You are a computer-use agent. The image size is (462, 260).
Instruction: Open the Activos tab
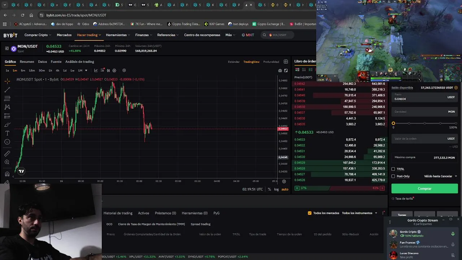[x=144, y=213]
